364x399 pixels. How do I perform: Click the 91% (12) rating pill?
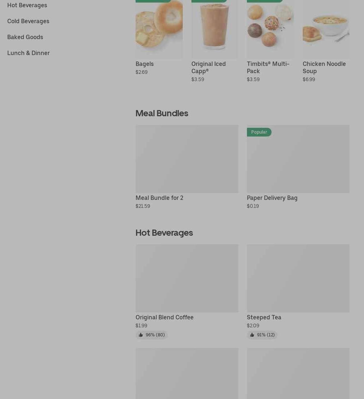coord(262,335)
